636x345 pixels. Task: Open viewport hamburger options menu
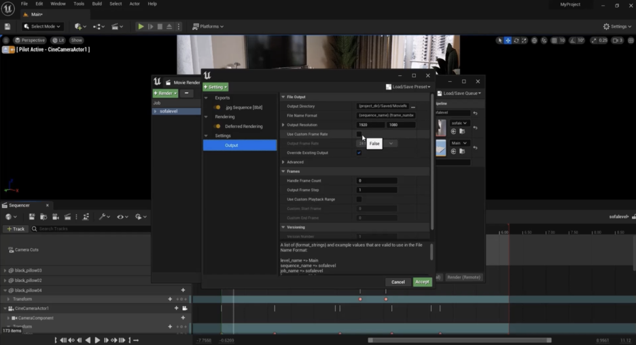(5, 41)
